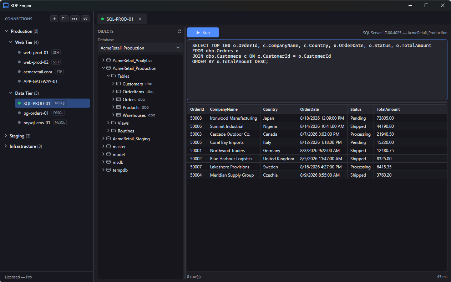Open the connections more-options ellipsis menu

(x=75, y=19)
